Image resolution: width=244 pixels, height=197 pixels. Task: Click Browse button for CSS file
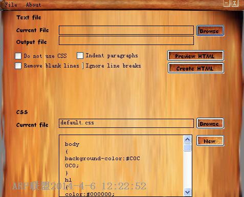(x=210, y=123)
